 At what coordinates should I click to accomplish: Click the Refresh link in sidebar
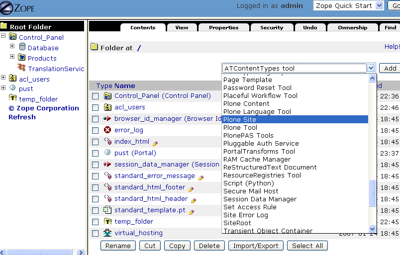22,117
